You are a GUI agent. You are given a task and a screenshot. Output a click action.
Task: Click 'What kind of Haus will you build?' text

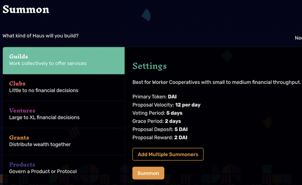pyautogui.click(x=40, y=36)
